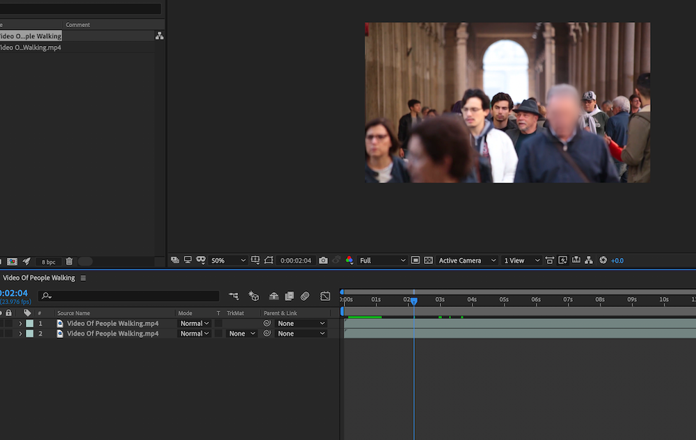The height and width of the screenshot is (440, 696).
Task: Enable Hide Shy Layers for the composition
Action: [x=274, y=295]
